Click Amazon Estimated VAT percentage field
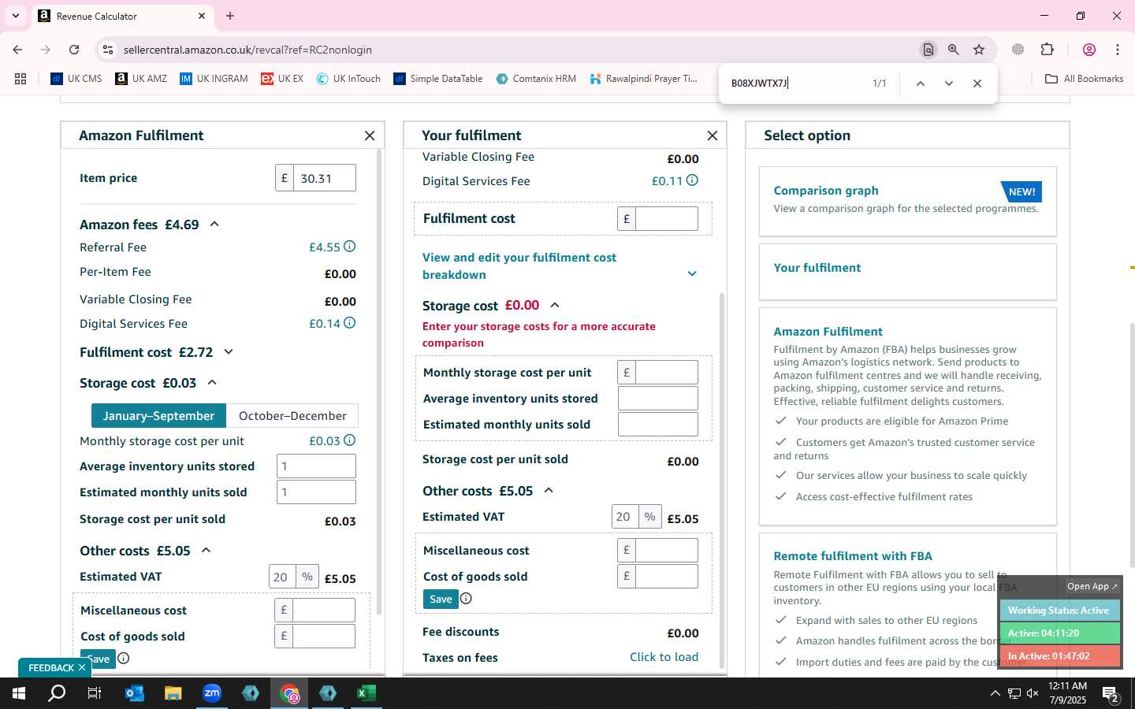1135x709 pixels. click(281, 577)
